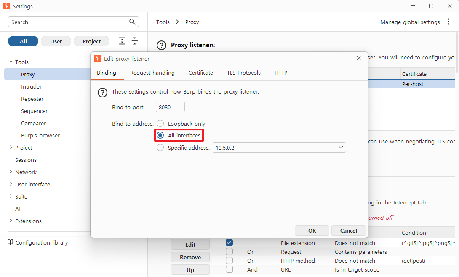The height and width of the screenshot is (277, 459).
Task: Confirm dialog with OK button
Action: tap(312, 231)
